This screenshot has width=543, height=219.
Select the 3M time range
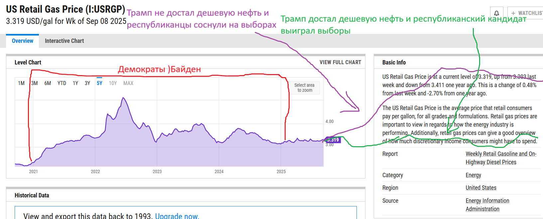(35, 83)
